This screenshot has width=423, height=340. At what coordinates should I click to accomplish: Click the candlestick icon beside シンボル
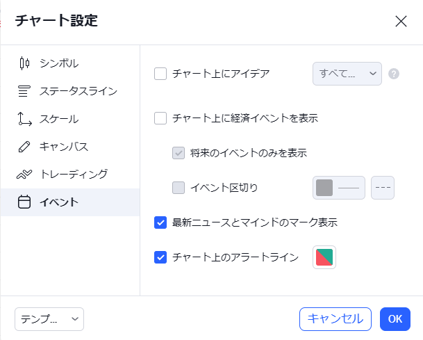pyautogui.click(x=24, y=63)
